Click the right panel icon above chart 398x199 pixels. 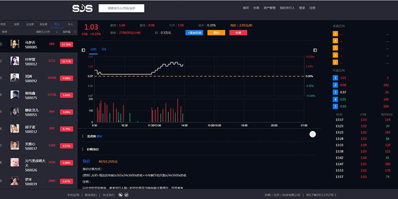(315, 49)
